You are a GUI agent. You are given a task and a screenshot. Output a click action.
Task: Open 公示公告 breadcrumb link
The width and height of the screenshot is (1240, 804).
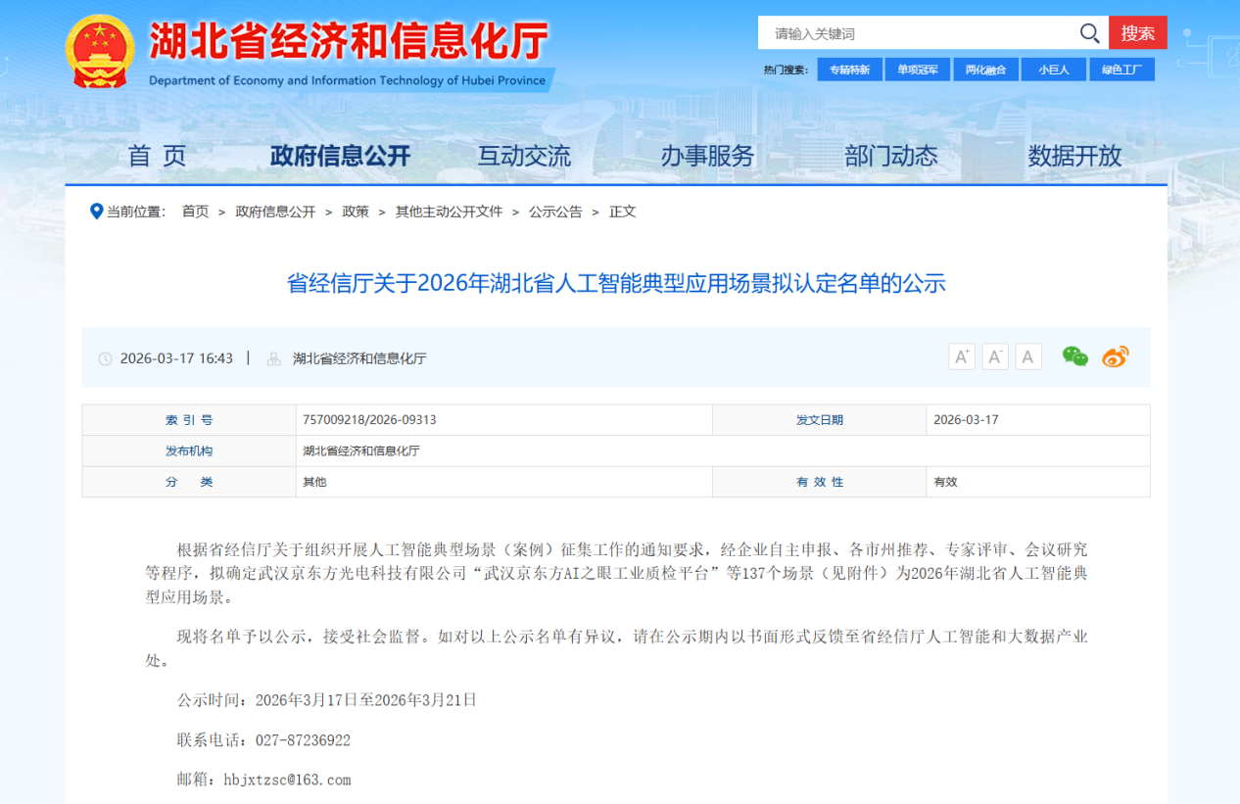(555, 212)
